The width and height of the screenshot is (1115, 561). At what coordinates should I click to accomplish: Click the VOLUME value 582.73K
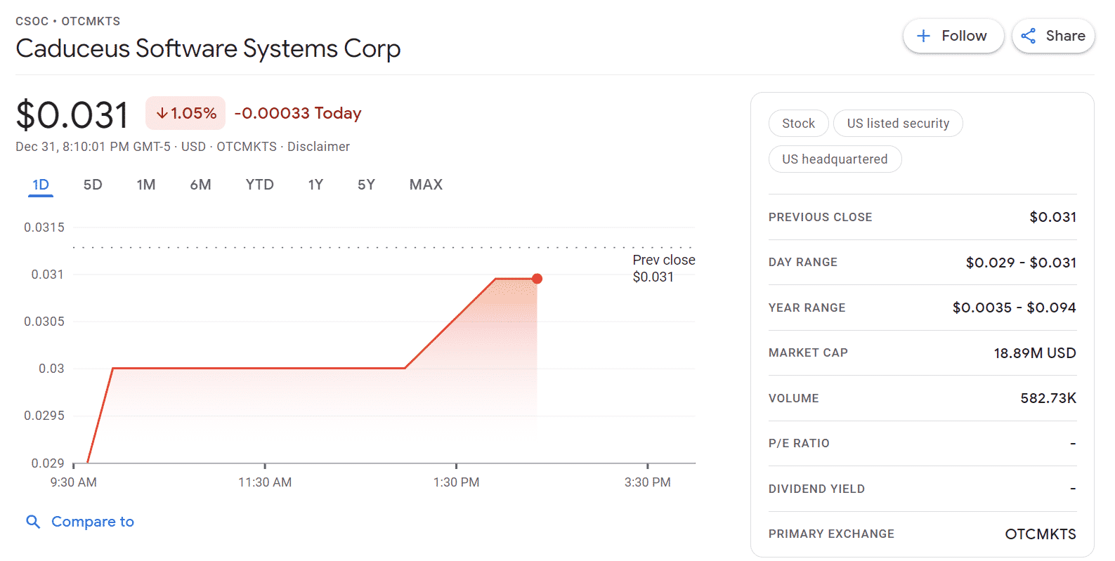point(1048,398)
